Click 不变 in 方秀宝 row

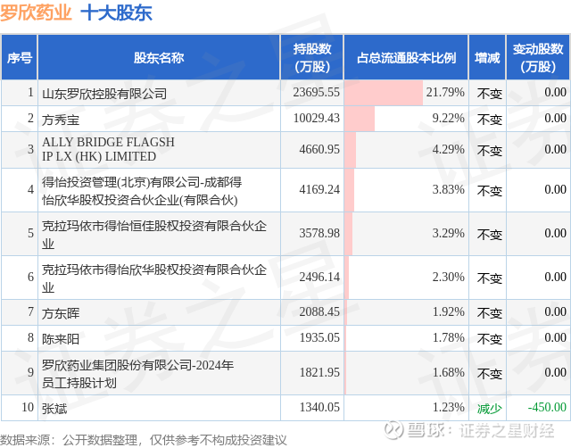pyautogui.click(x=490, y=120)
